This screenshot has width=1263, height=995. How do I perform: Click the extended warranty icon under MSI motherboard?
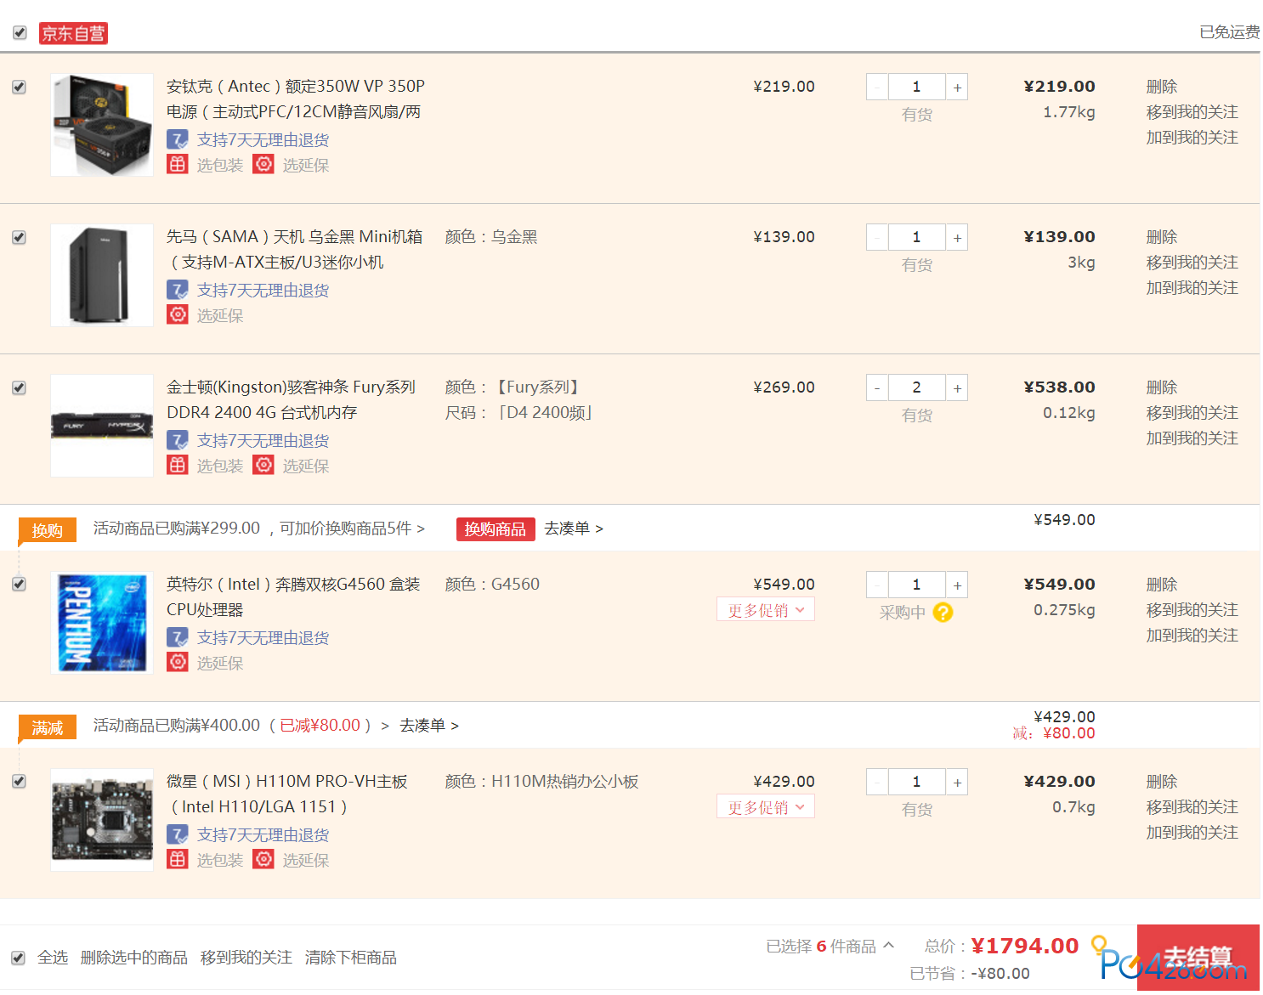(x=263, y=859)
